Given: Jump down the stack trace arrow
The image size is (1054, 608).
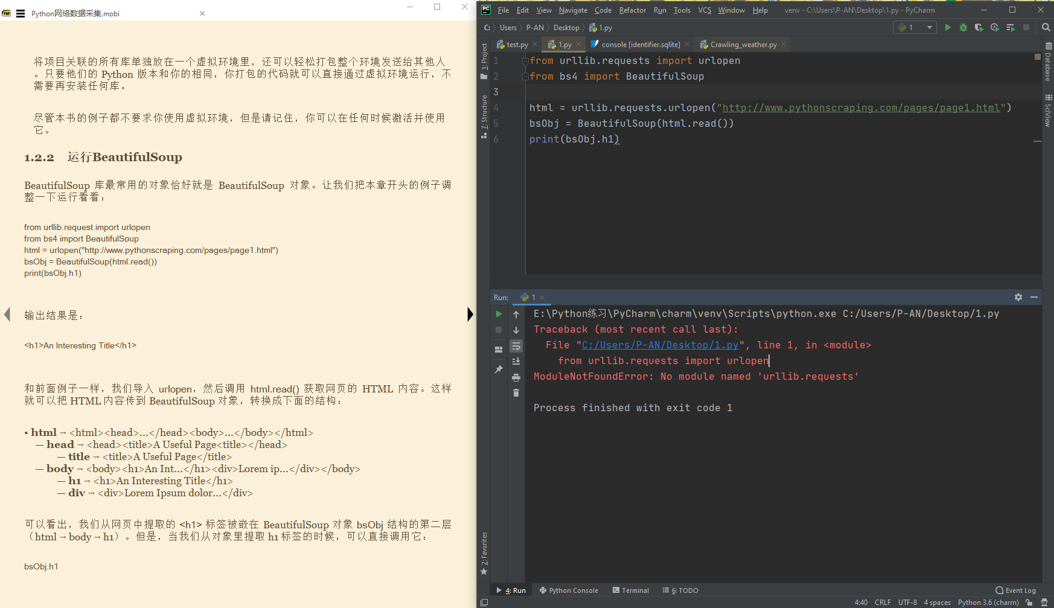Looking at the screenshot, I should point(516,330).
